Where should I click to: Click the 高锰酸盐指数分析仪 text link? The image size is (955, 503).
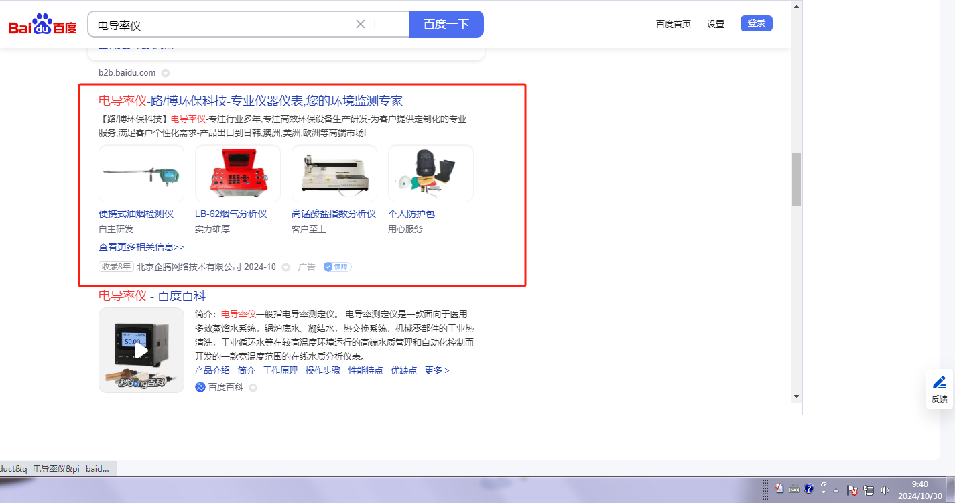click(x=334, y=214)
